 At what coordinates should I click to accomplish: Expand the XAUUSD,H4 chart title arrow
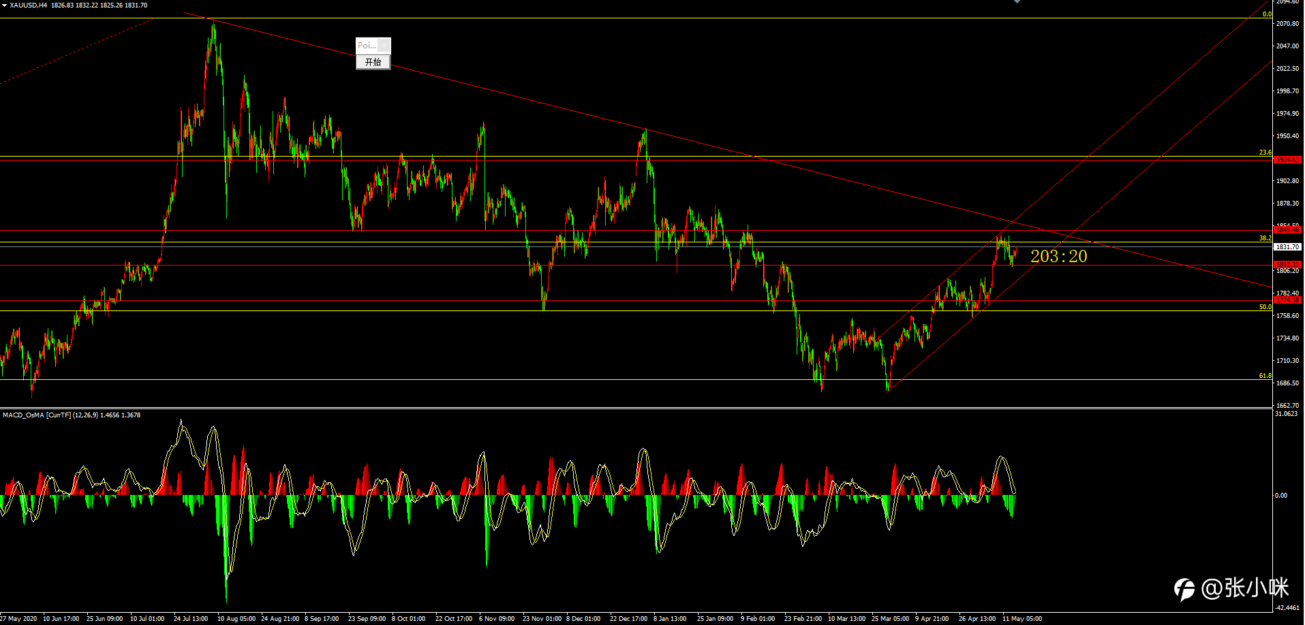4,5
